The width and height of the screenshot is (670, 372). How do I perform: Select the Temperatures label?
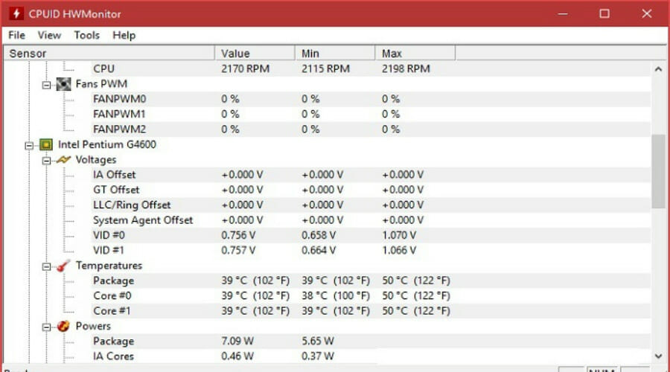(x=109, y=266)
